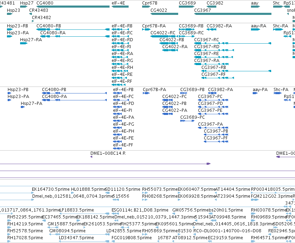Click EST ESG0114c.B21_D08.3prime label

click(140, 210)
